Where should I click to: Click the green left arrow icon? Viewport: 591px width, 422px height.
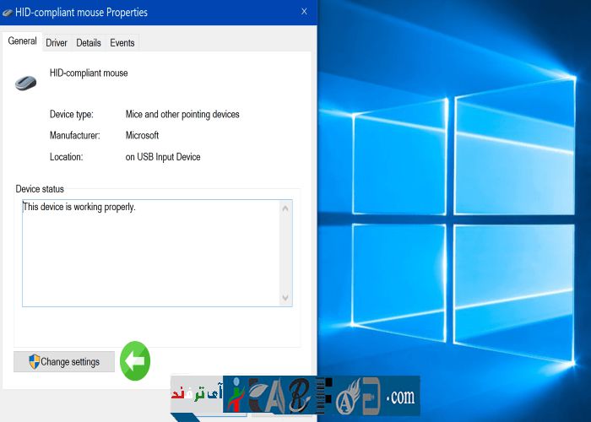click(135, 361)
